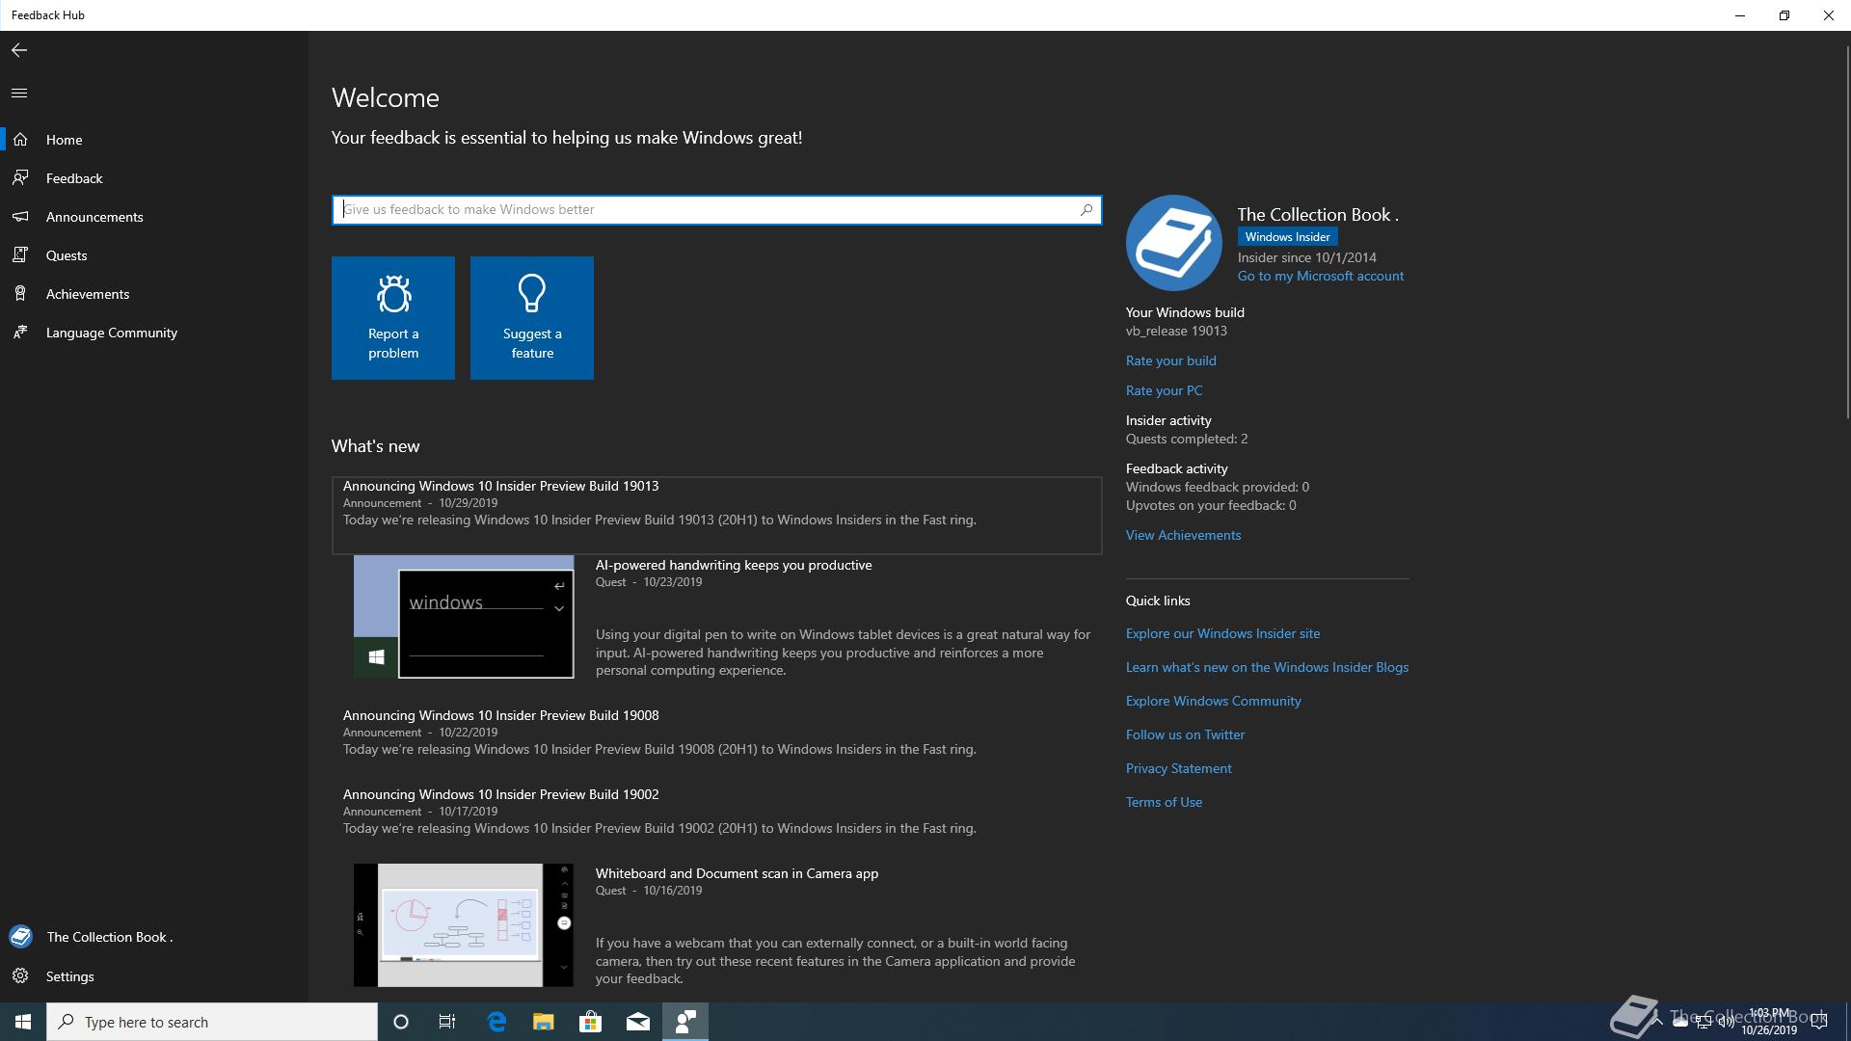Click The Collection Book profile avatar
Viewport: 1851px width, 1041px height.
pos(1174,243)
